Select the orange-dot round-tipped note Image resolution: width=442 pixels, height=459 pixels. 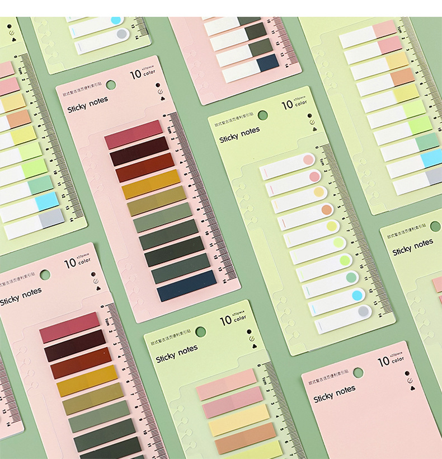(x=305, y=216)
